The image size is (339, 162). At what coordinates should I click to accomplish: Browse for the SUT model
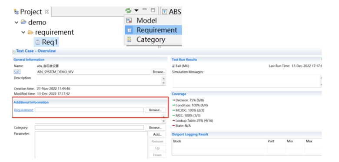(159, 72)
